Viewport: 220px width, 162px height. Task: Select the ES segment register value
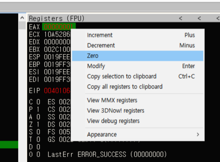65,102
